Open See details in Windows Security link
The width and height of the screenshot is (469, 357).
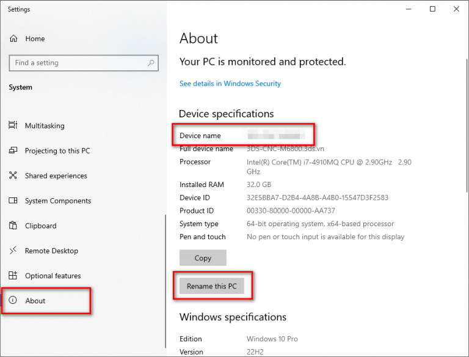[x=230, y=84]
